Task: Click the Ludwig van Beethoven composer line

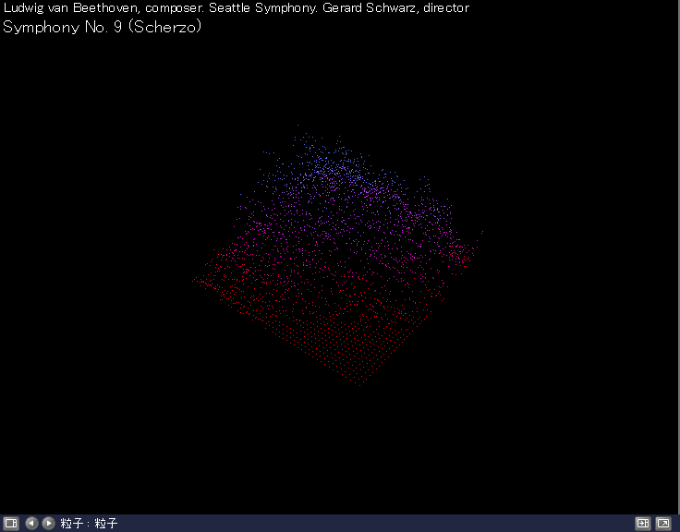Action: tap(237, 7)
